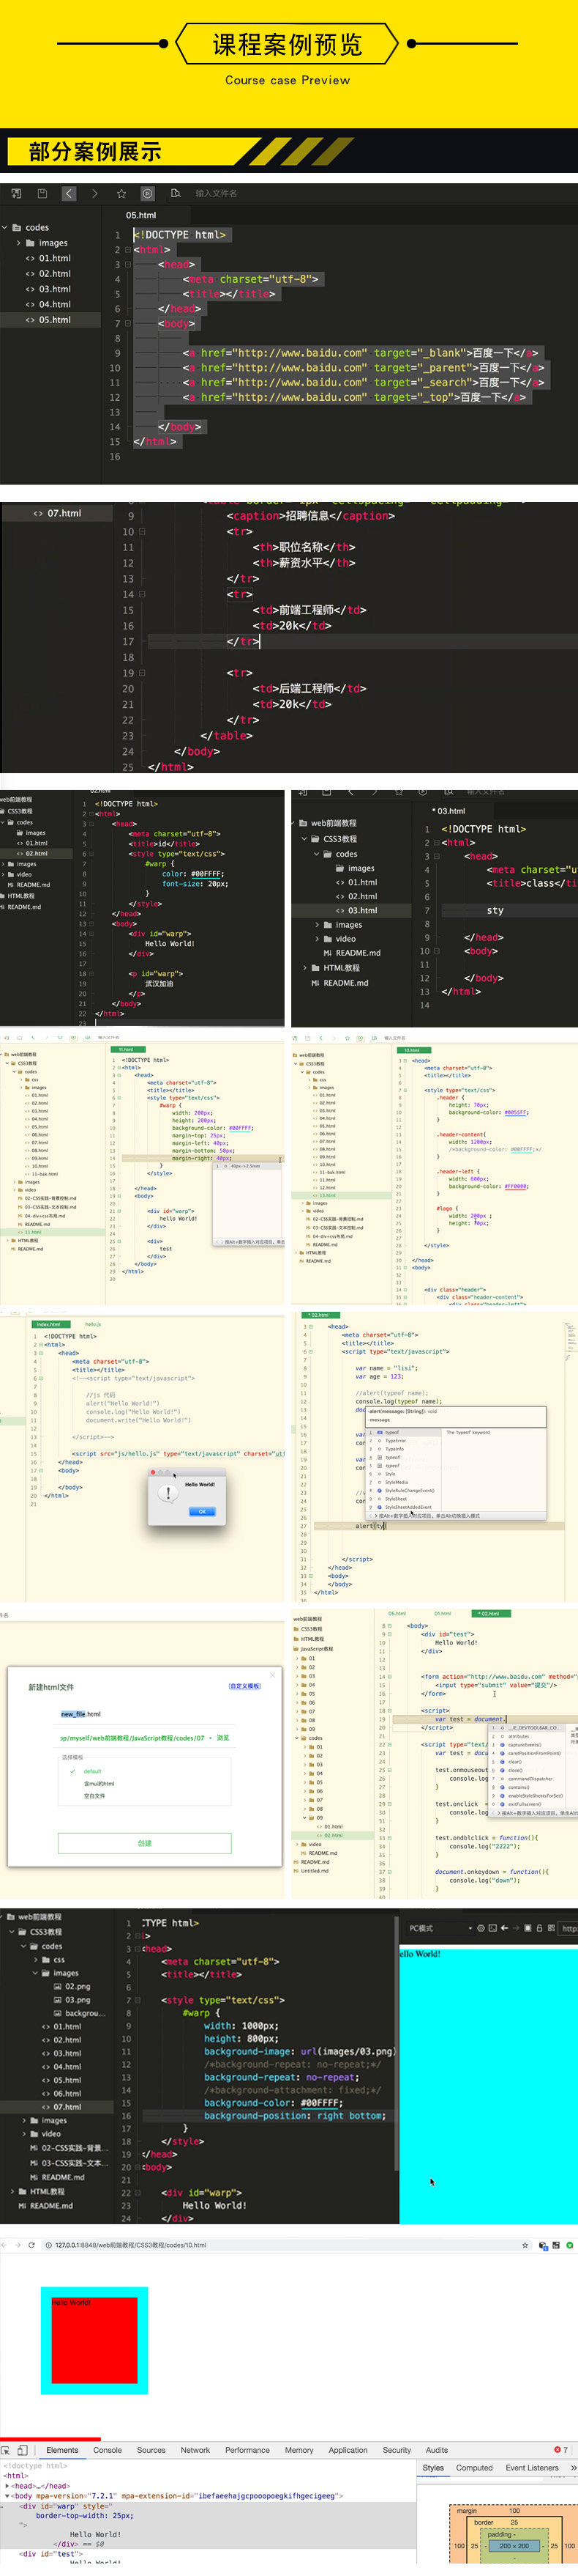Screen dimensions: 578x2576
Task: Open the Memory tab in DevTools
Action: 299,2451
